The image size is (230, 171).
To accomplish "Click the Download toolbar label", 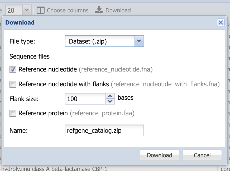I will click(x=118, y=10).
